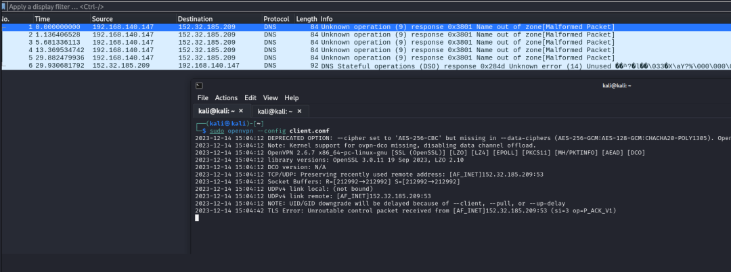Click the 'DEPRECATED OPTION: --cipher' log line
This screenshot has width=731, height=272.
click(463, 138)
